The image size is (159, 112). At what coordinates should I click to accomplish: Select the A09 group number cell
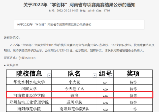pyautogui.click(x=105, y=88)
